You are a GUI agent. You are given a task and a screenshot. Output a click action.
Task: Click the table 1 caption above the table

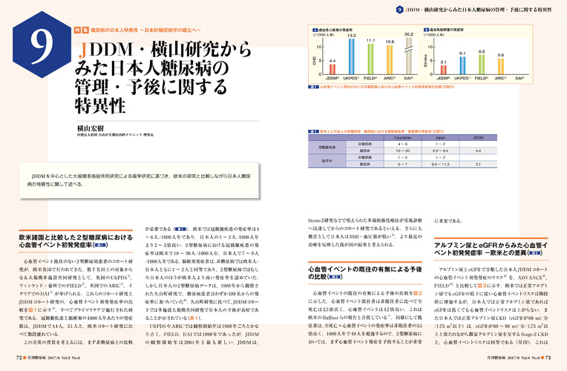(x=376, y=131)
